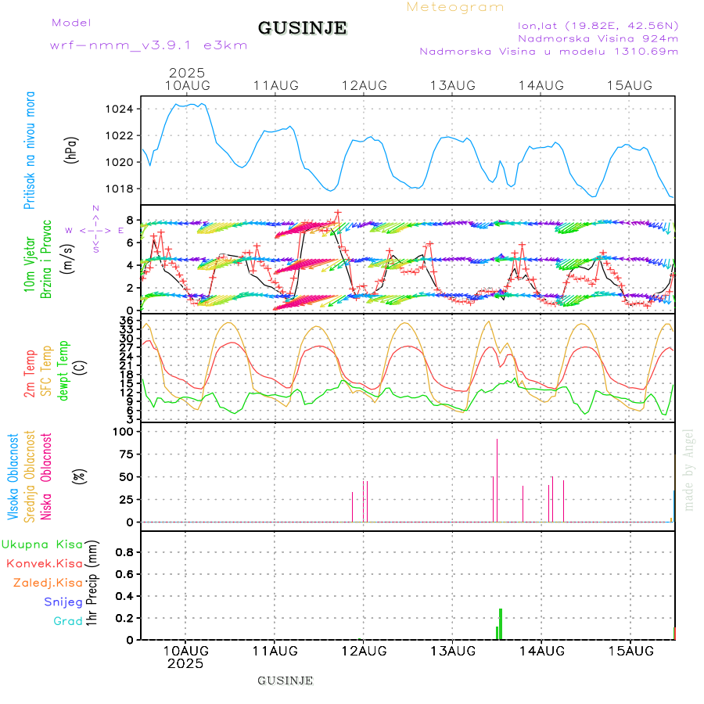Click the Ukupna Kisa legend entry
The image size is (704, 704).
click(x=42, y=544)
